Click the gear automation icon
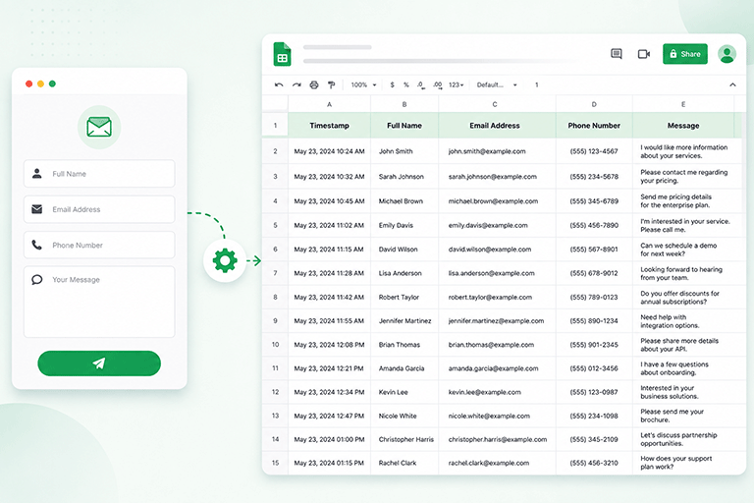 (225, 261)
